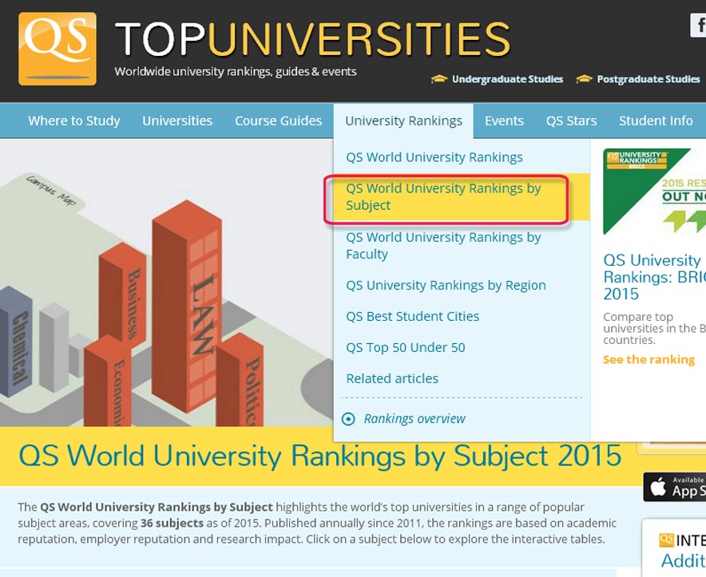This screenshot has width=706, height=577.
Task: Open the Events menu
Action: point(504,121)
